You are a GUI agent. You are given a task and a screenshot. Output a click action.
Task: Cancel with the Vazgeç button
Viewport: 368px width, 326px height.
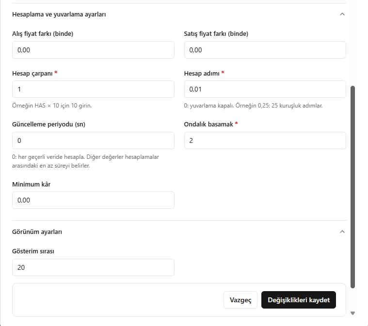click(240, 300)
